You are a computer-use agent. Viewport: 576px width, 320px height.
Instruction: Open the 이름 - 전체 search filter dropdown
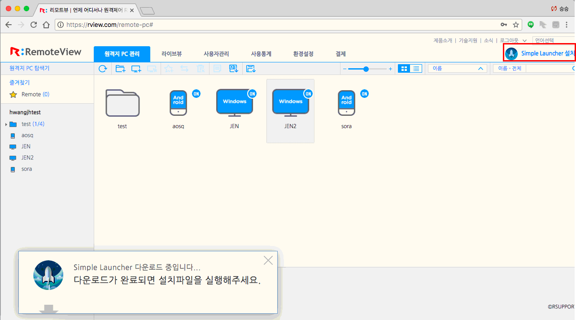point(509,69)
